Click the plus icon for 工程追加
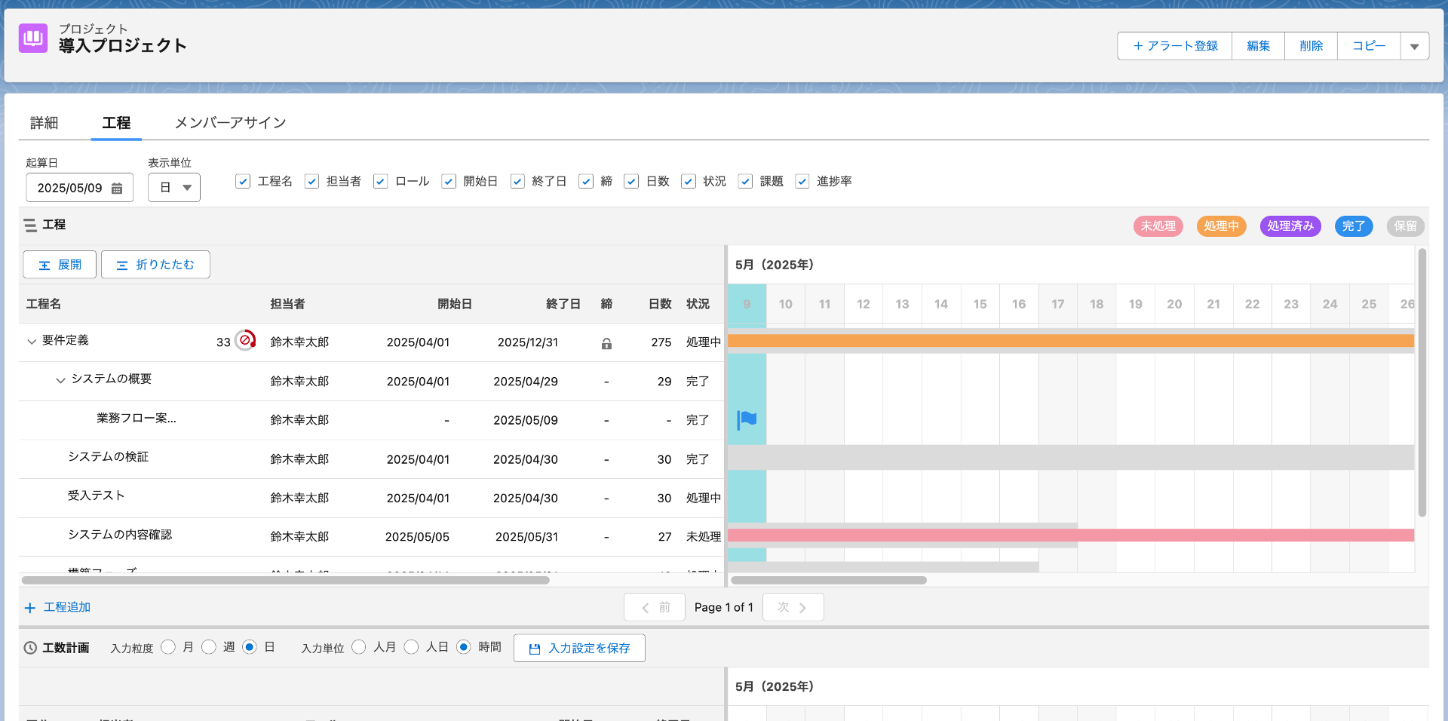The height and width of the screenshot is (721, 1448). tap(30, 608)
